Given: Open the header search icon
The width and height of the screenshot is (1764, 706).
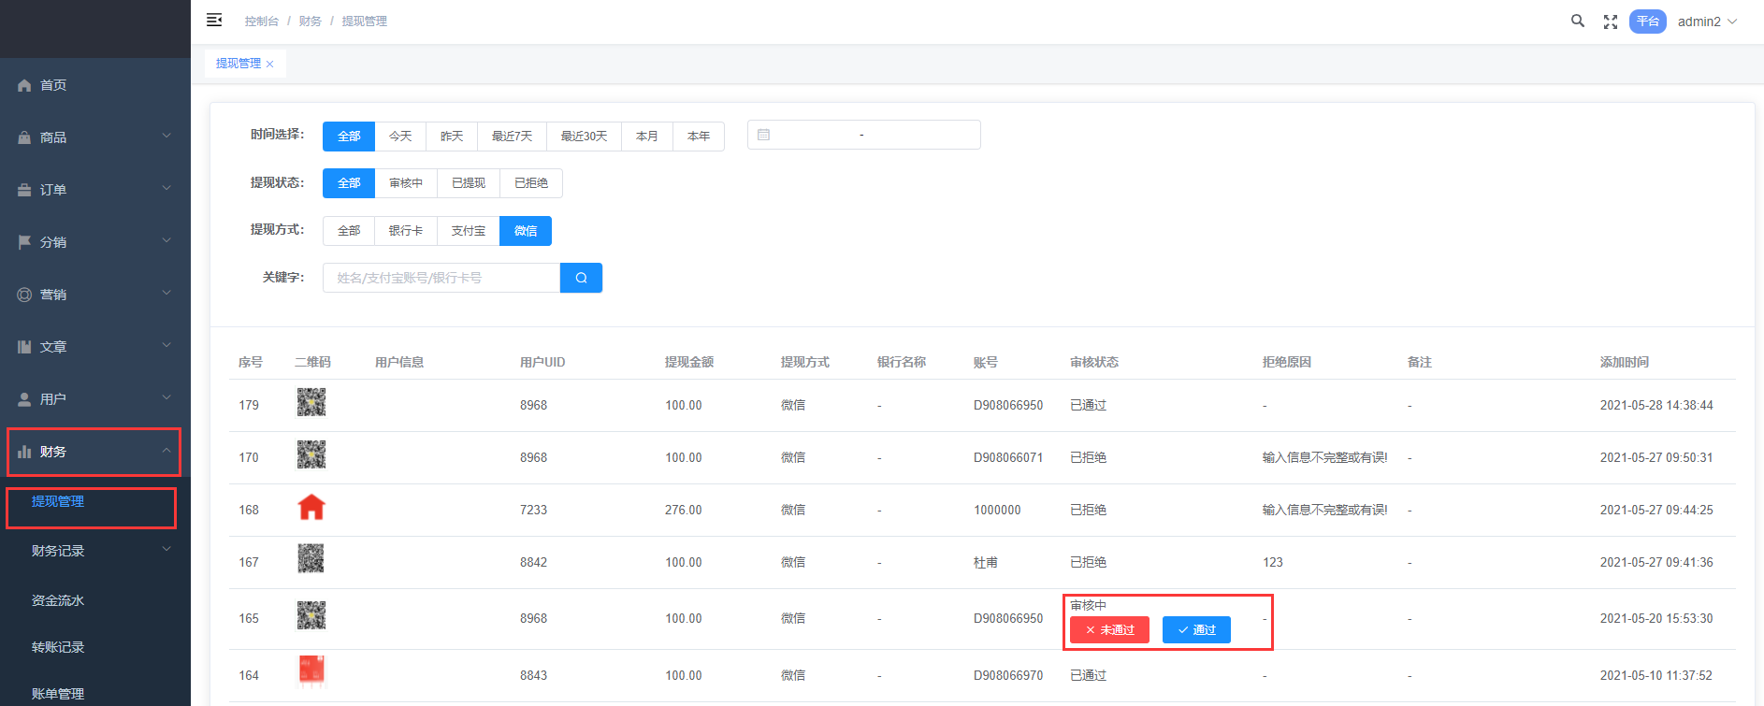Looking at the screenshot, I should [1578, 21].
